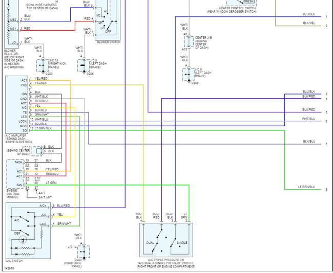Select the LED terminal on the A/C amplifier

(24, 117)
